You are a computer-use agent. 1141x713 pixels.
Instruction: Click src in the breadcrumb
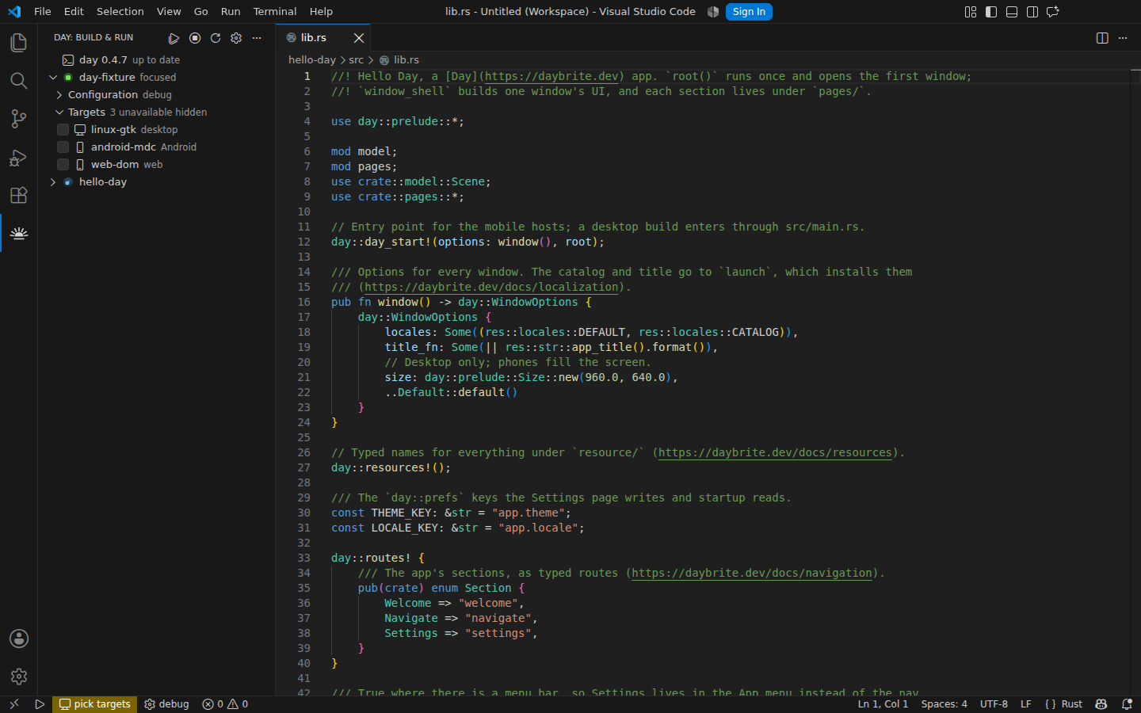tap(357, 60)
